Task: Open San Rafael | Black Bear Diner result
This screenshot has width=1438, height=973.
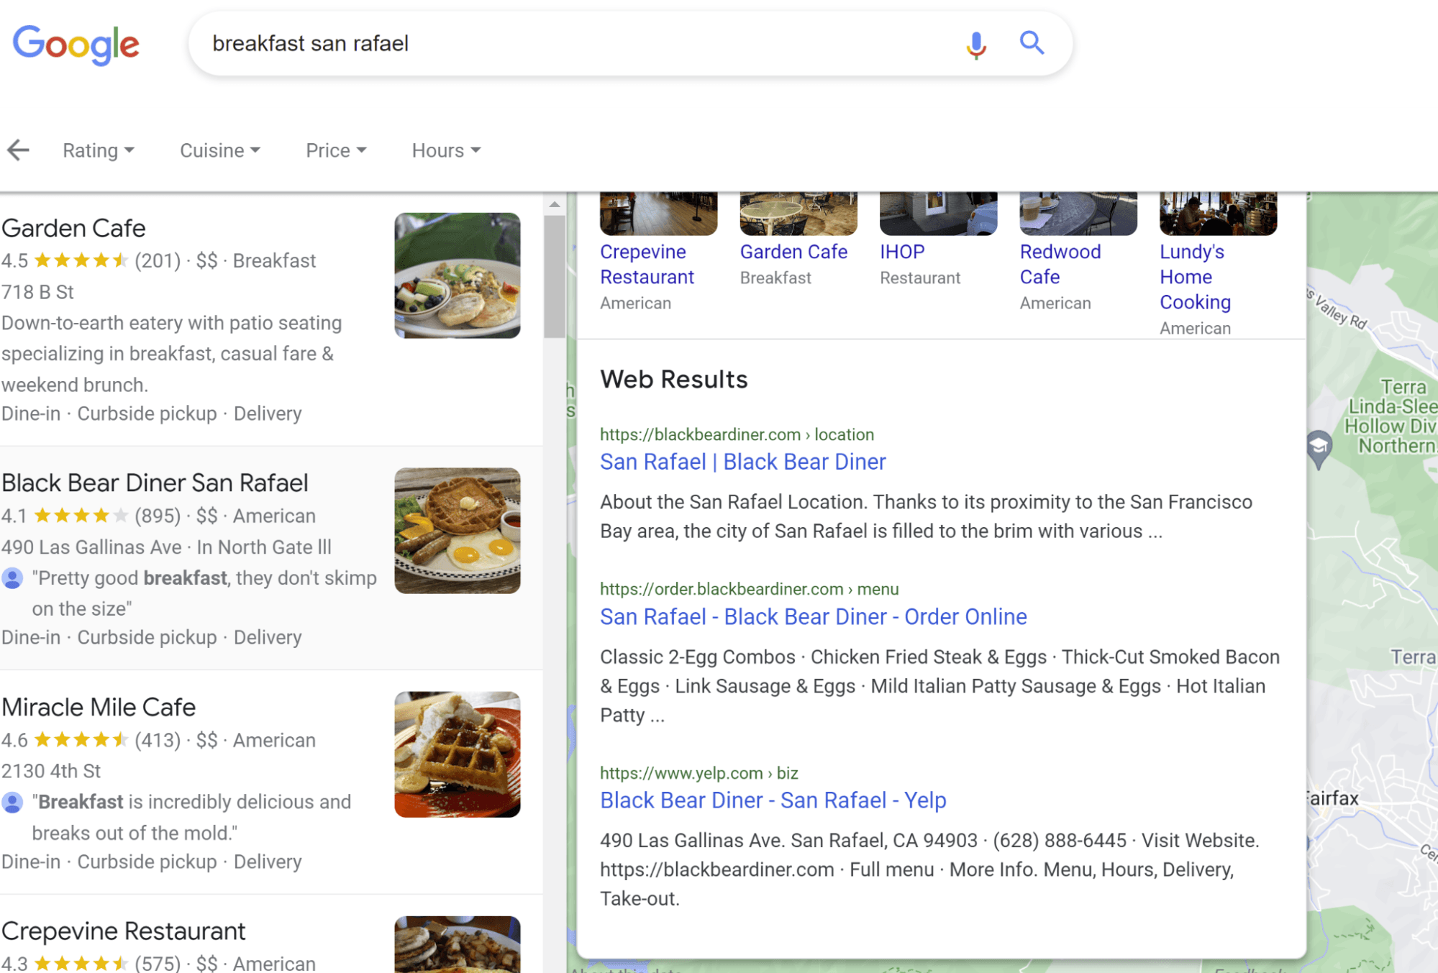Action: coord(742,462)
